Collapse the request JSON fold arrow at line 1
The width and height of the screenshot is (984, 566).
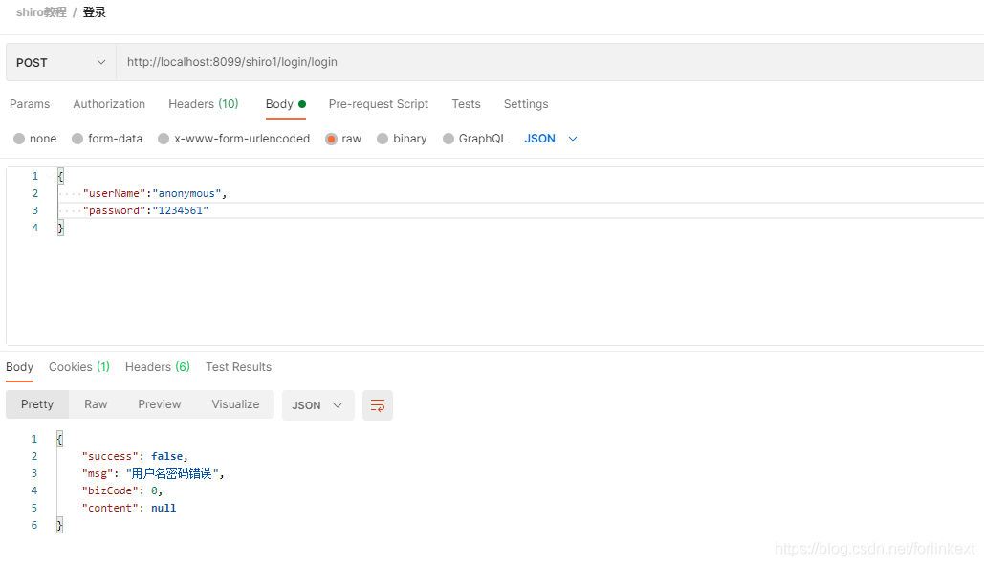point(49,176)
